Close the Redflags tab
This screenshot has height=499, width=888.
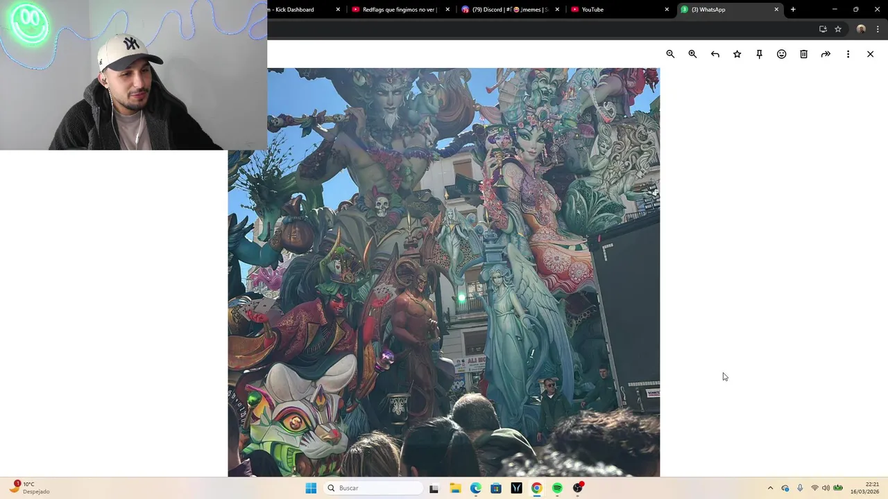coord(447,10)
